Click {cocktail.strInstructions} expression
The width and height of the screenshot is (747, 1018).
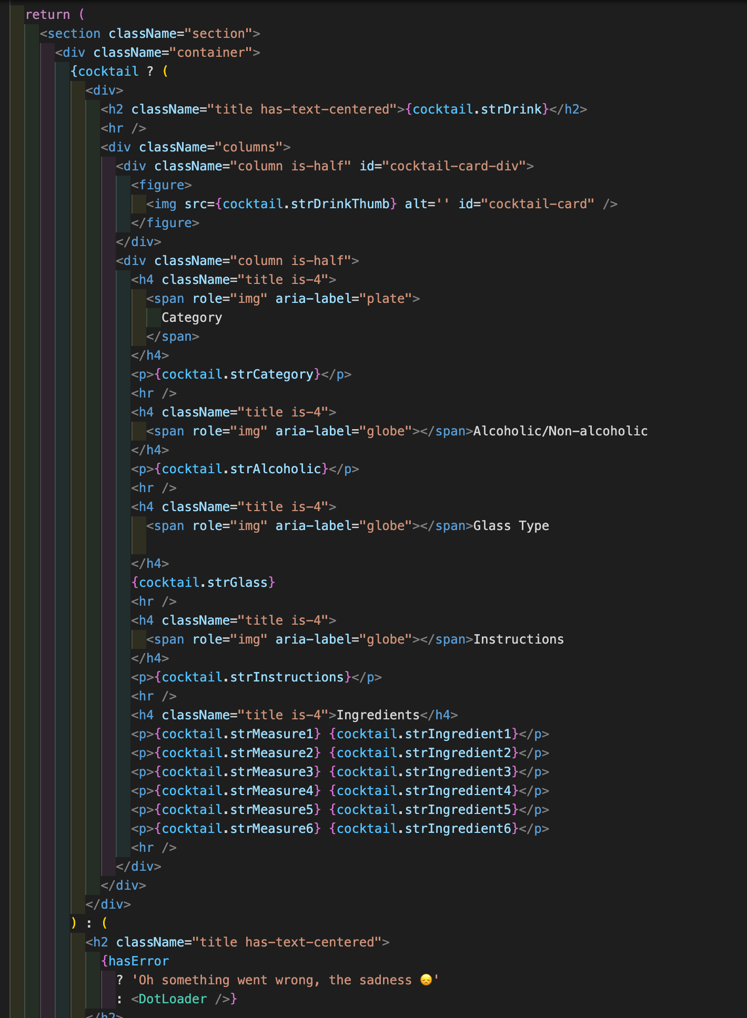pos(253,677)
